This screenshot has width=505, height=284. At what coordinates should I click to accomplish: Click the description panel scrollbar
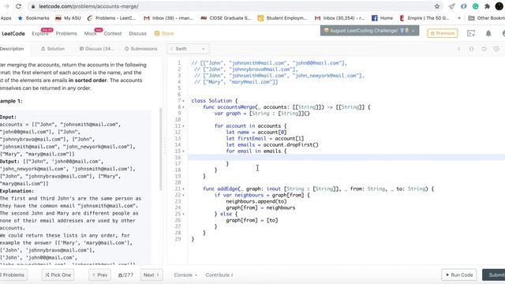(160, 149)
